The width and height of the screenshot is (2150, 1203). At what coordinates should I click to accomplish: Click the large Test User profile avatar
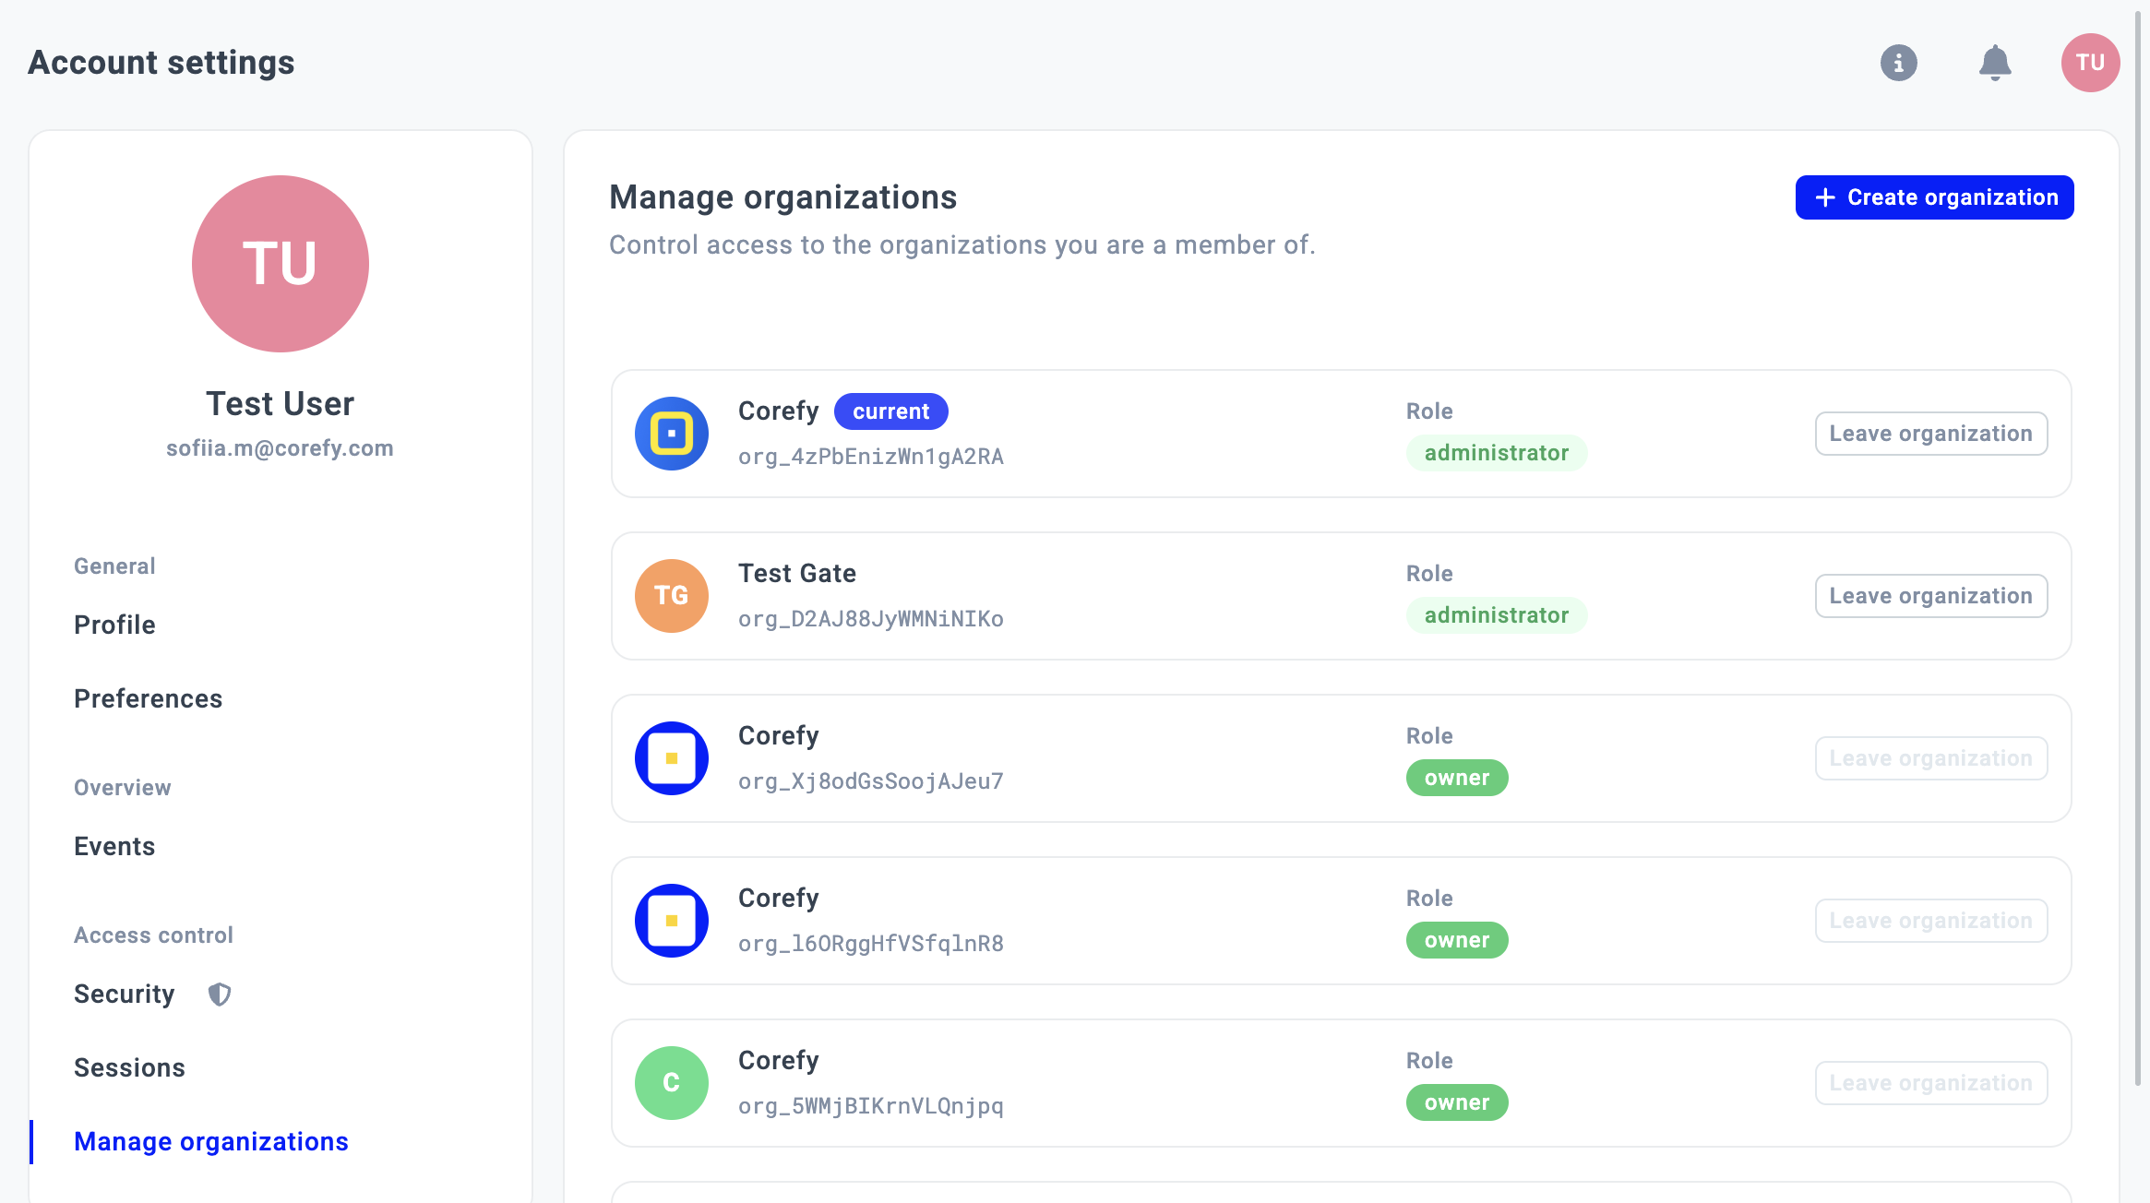coord(280,264)
